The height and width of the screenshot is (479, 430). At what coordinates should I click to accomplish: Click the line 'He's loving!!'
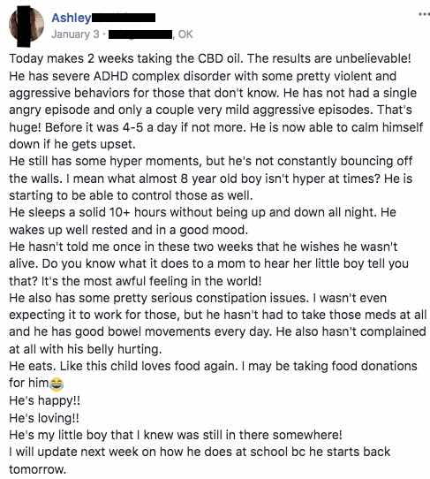pos(44,418)
